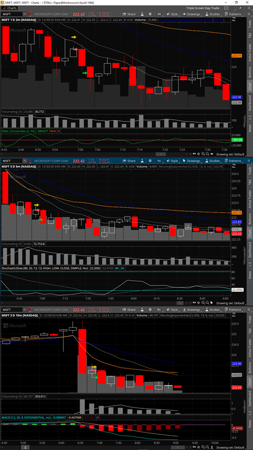Open flask icon in the 15m chart toolbar
Screen dimensions: 253x450
pos(142,310)
